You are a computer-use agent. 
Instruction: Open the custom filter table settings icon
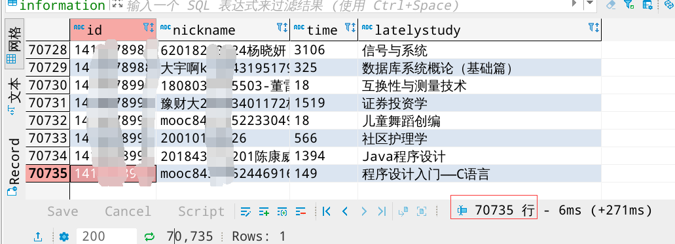pos(647,5)
